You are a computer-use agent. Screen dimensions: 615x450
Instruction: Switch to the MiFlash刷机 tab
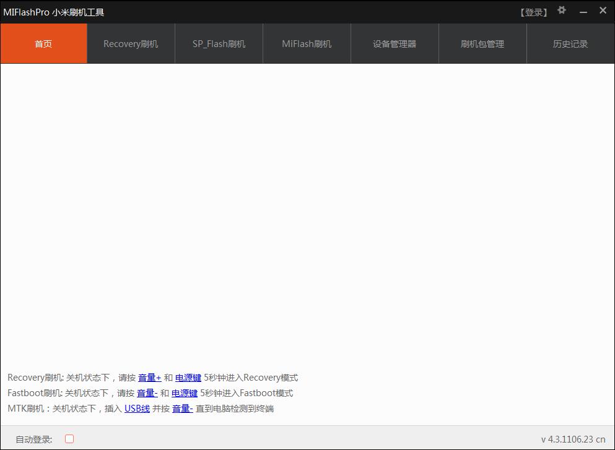click(307, 43)
